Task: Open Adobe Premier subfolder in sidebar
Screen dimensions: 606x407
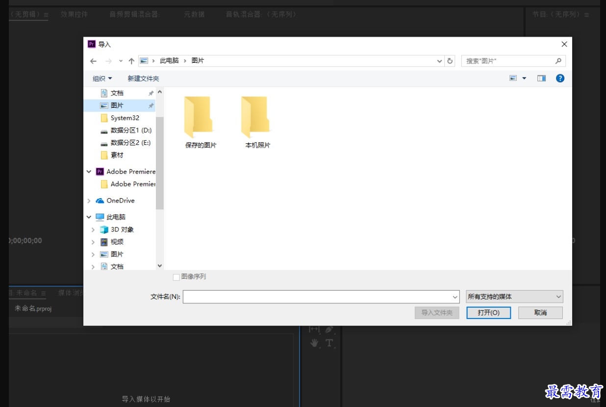Action: (x=127, y=184)
